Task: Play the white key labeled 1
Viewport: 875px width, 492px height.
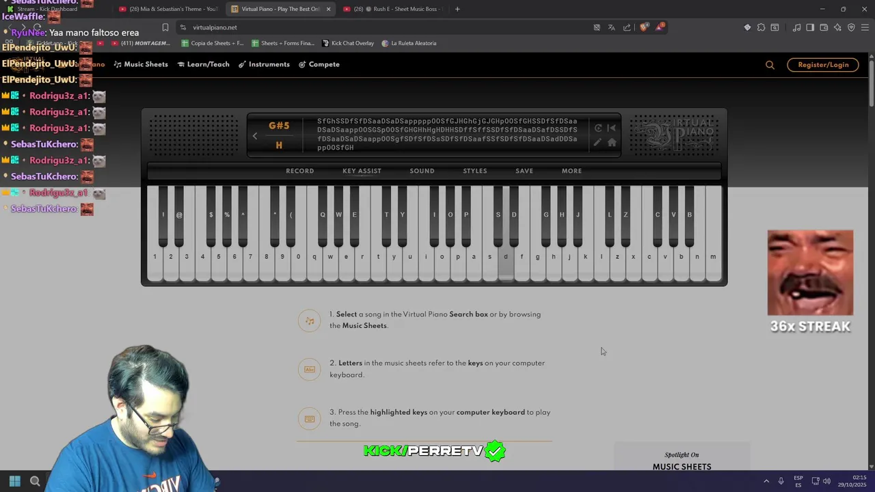Action: [x=154, y=257]
